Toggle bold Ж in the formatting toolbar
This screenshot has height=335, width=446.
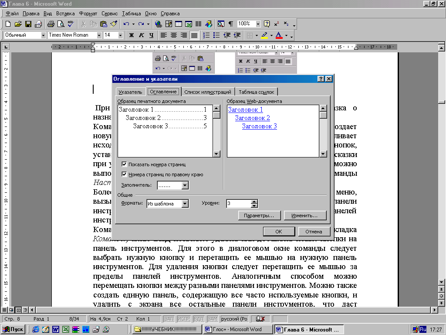point(132,35)
